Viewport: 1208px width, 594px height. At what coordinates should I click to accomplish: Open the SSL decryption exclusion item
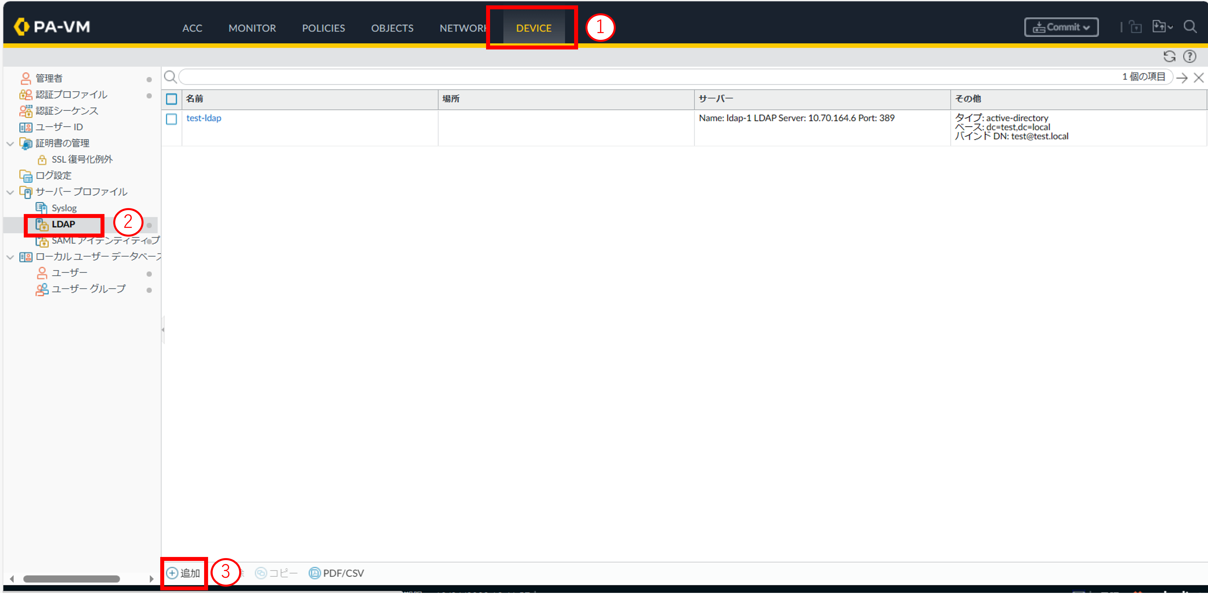pos(82,159)
